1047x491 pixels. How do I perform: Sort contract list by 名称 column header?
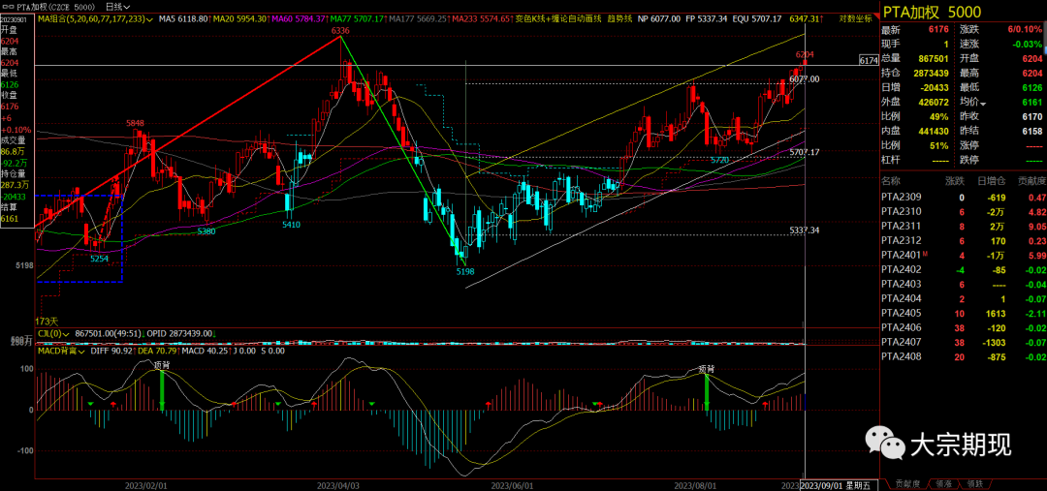pyautogui.click(x=890, y=181)
